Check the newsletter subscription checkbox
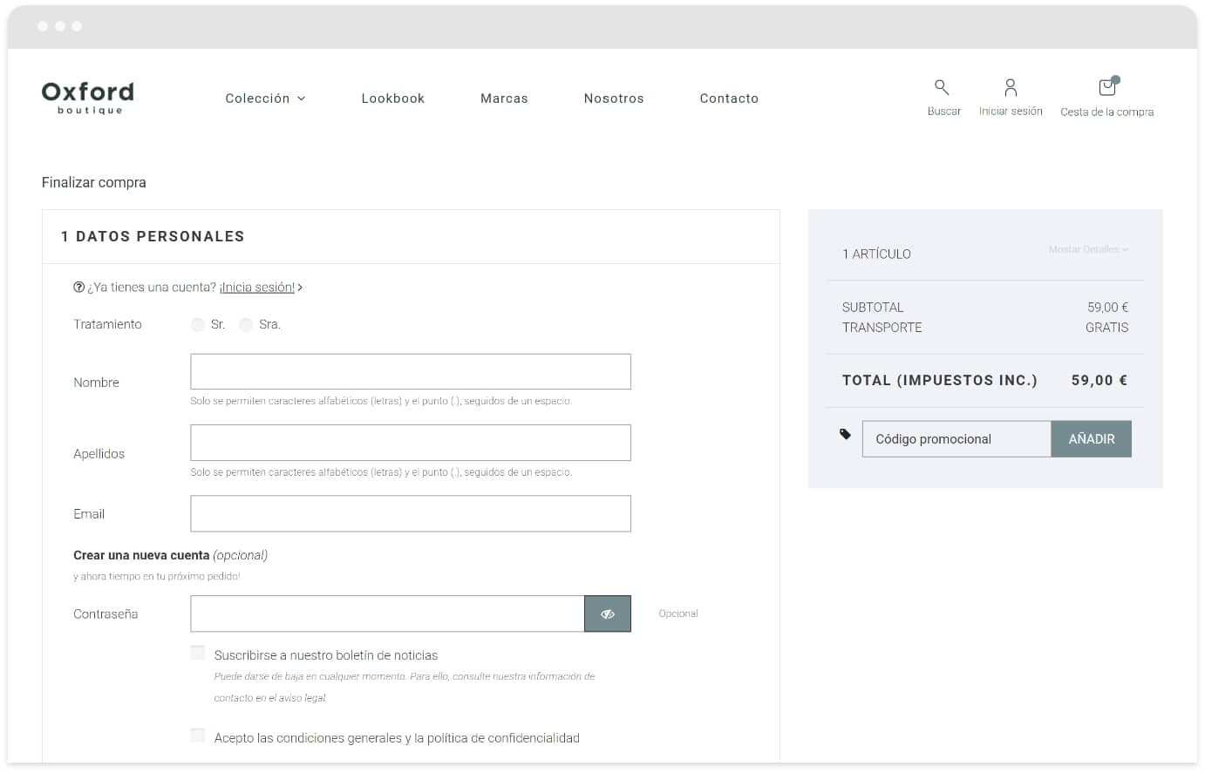The width and height of the screenshot is (1205, 773). click(x=198, y=653)
